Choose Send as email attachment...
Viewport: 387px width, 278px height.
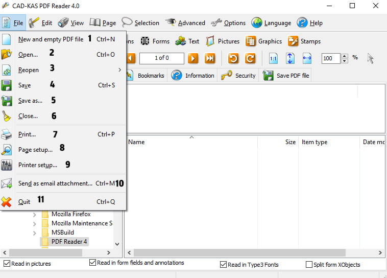[x=63, y=183]
